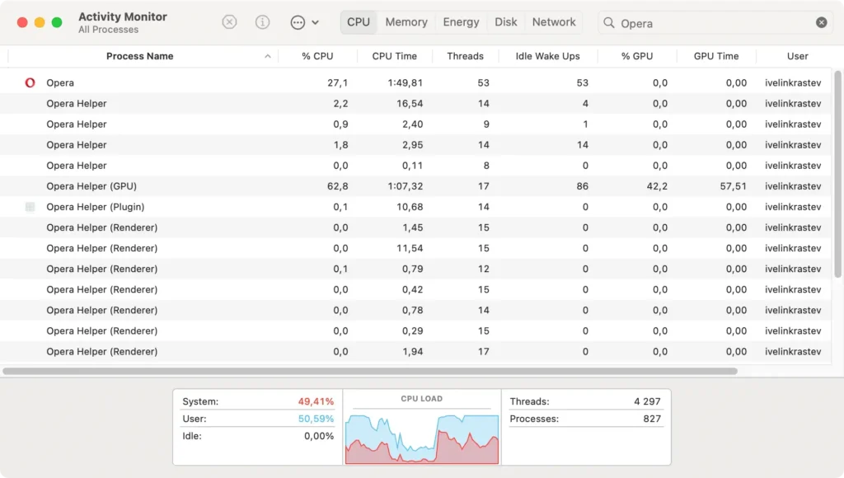Select Renderer row with 1,45 CPU time
This screenshot has height=478, width=844.
click(415, 227)
